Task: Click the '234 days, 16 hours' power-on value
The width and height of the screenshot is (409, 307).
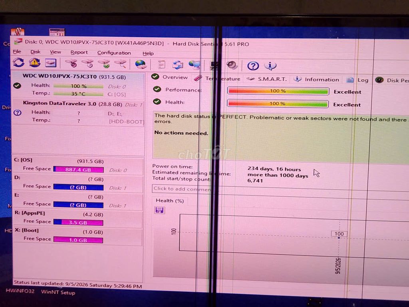Action: 274,169
